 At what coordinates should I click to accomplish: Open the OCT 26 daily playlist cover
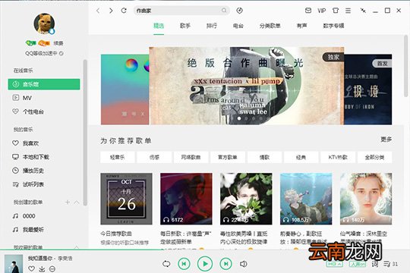click(x=126, y=199)
